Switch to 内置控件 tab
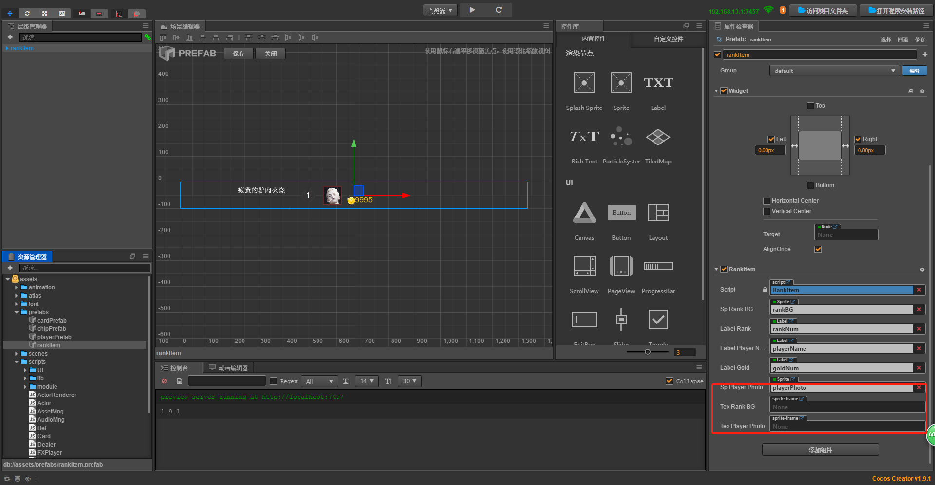The height and width of the screenshot is (485, 935). (593, 39)
